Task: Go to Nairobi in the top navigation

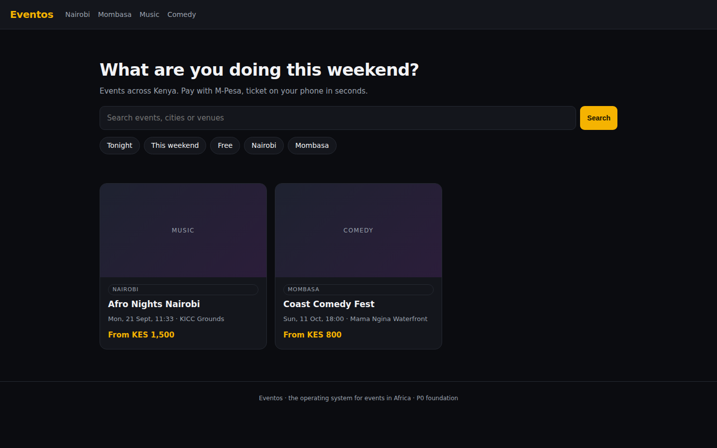Action: (77, 14)
